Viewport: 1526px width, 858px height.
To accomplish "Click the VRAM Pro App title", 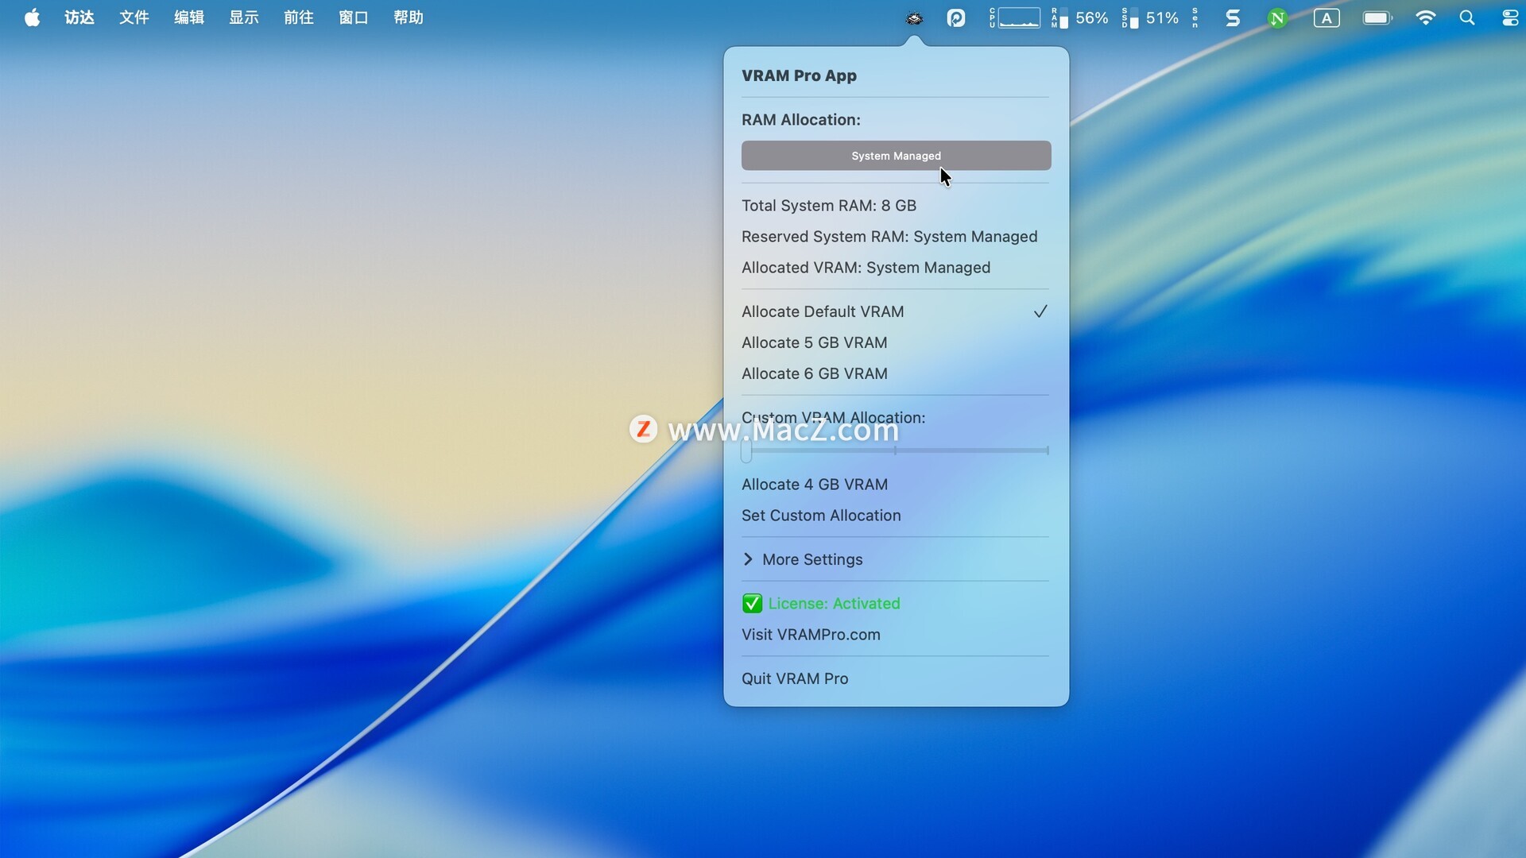I will pyautogui.click(x=799, y=75).
